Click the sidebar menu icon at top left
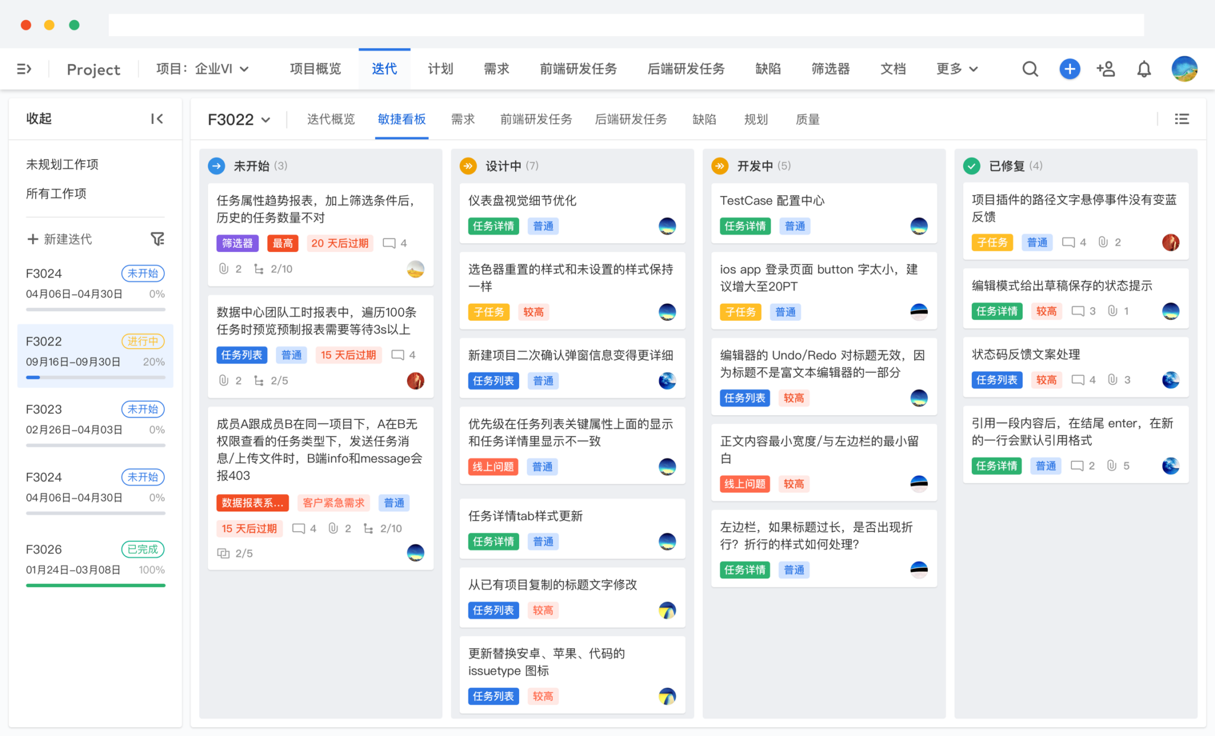This screenshot has height=736, width=1215. (x=23, y=69)
